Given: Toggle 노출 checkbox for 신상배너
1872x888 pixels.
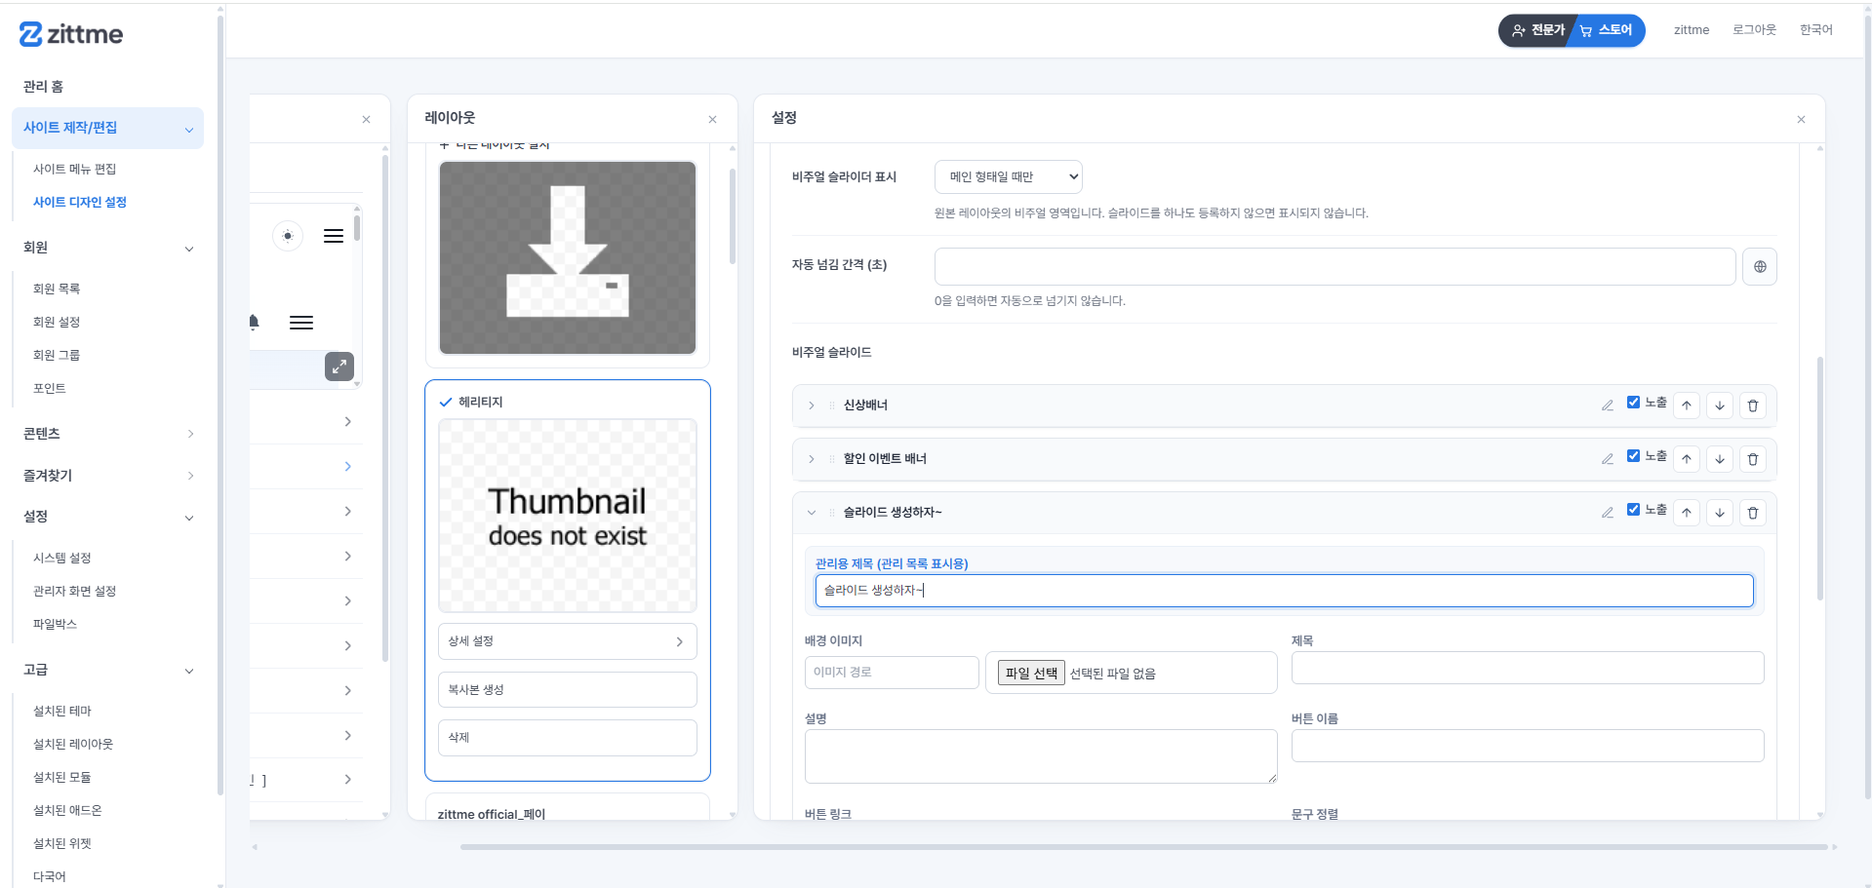Looking at the screenshot, I should [1633, 403].
